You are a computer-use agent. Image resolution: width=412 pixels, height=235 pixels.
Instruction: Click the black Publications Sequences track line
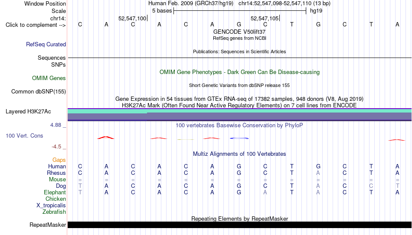coord(239,58)
